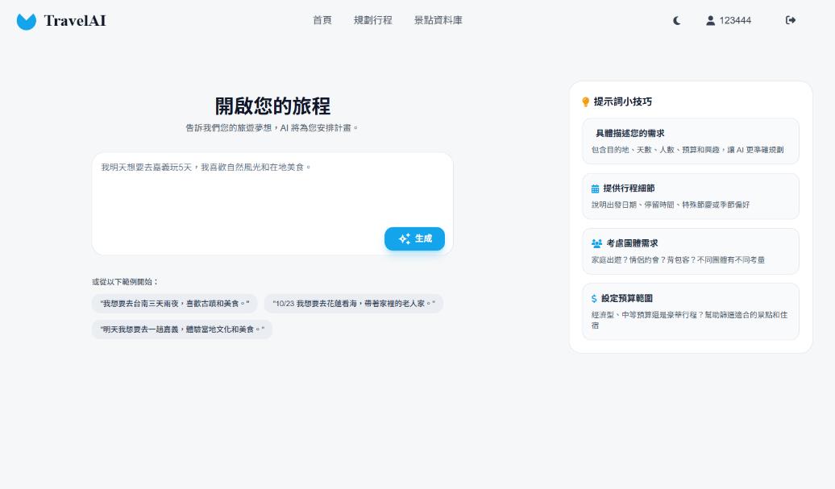Click the TravelAI butterfly logo icon
835x489 pixels.
[26, 21]
